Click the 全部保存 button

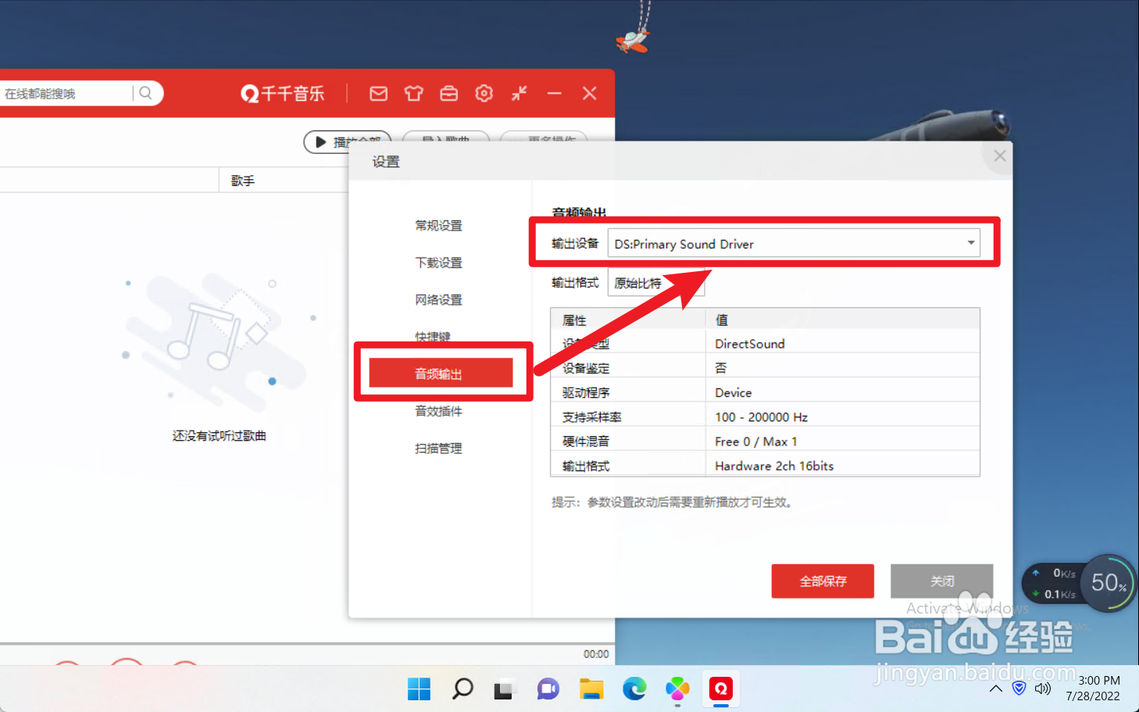(x=823, y=581)
